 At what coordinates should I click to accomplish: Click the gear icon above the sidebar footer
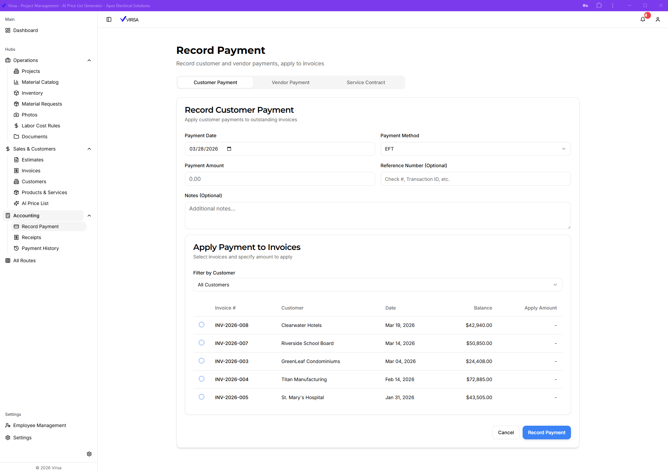(x=89, y=454)
